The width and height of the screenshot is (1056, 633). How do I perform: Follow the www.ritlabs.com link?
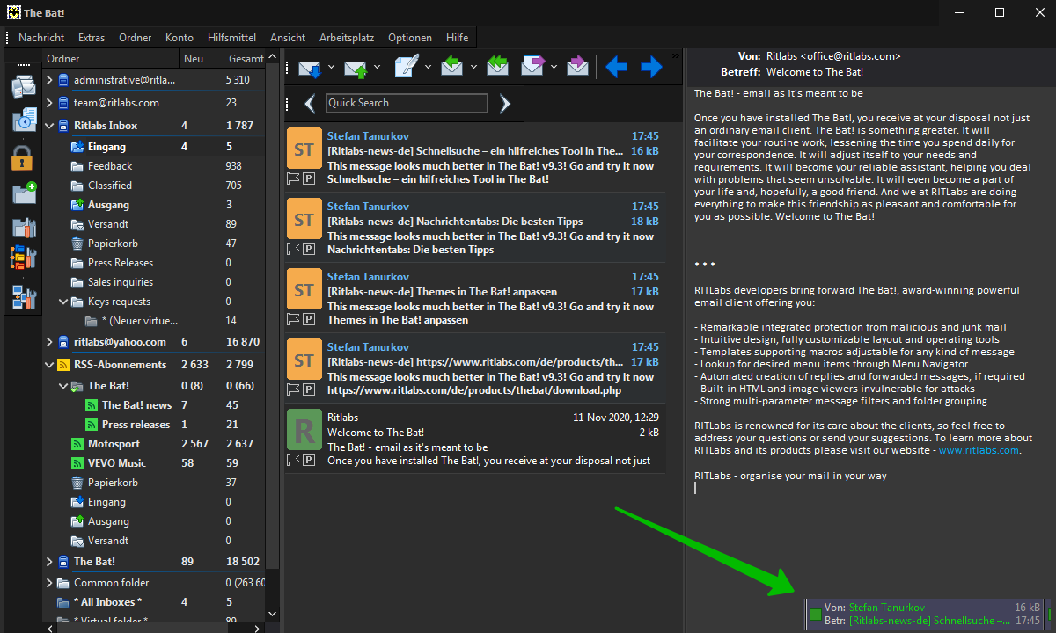pos(979,450)
